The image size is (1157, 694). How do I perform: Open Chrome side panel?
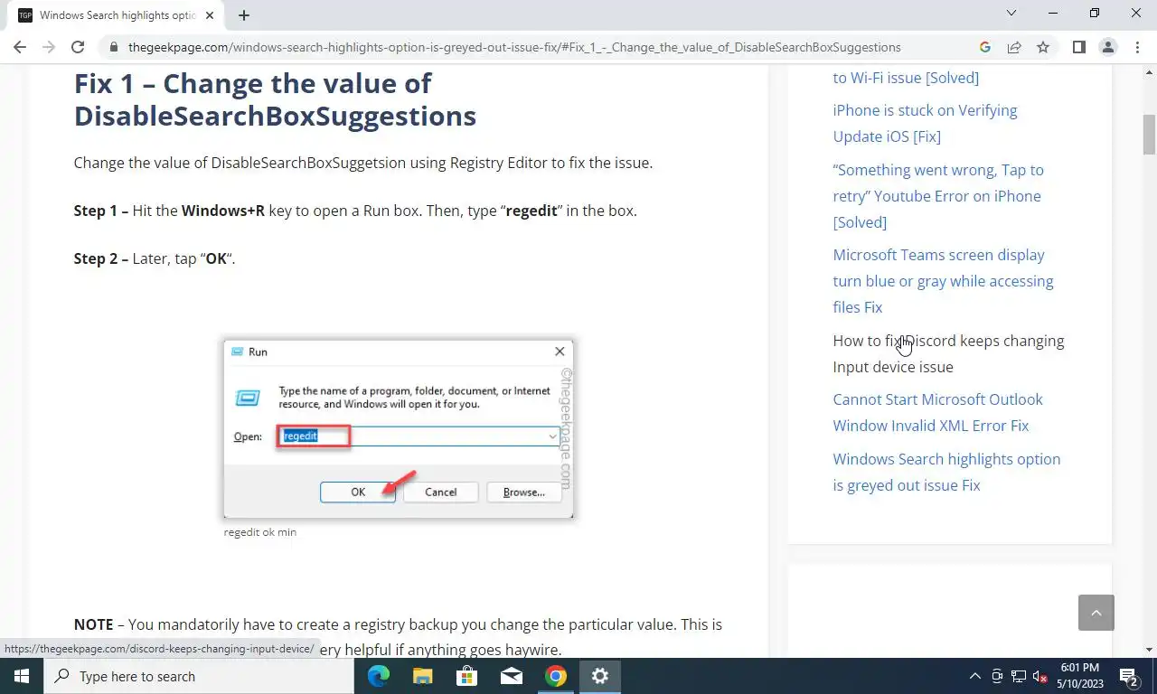[x=1078, y=47]
